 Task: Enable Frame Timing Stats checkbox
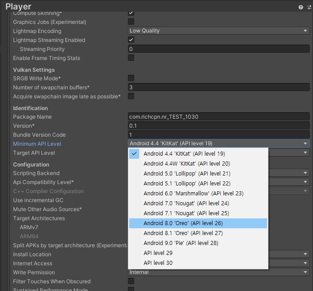click(x=131, y=58)
